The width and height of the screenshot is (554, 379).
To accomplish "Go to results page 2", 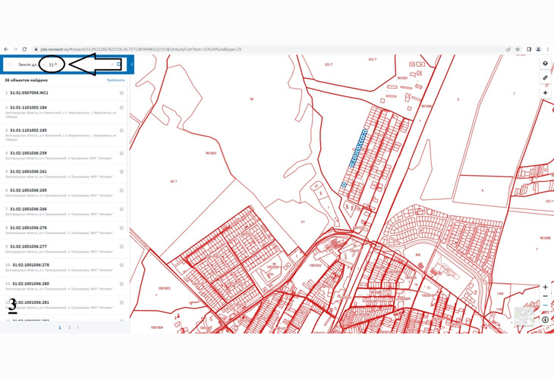I will tap(69, 327).
